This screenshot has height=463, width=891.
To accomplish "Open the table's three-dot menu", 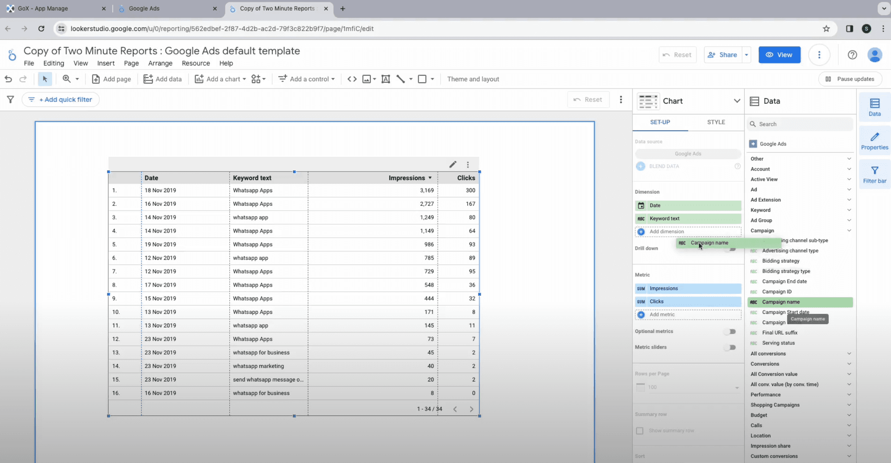I will coord(468,165).
